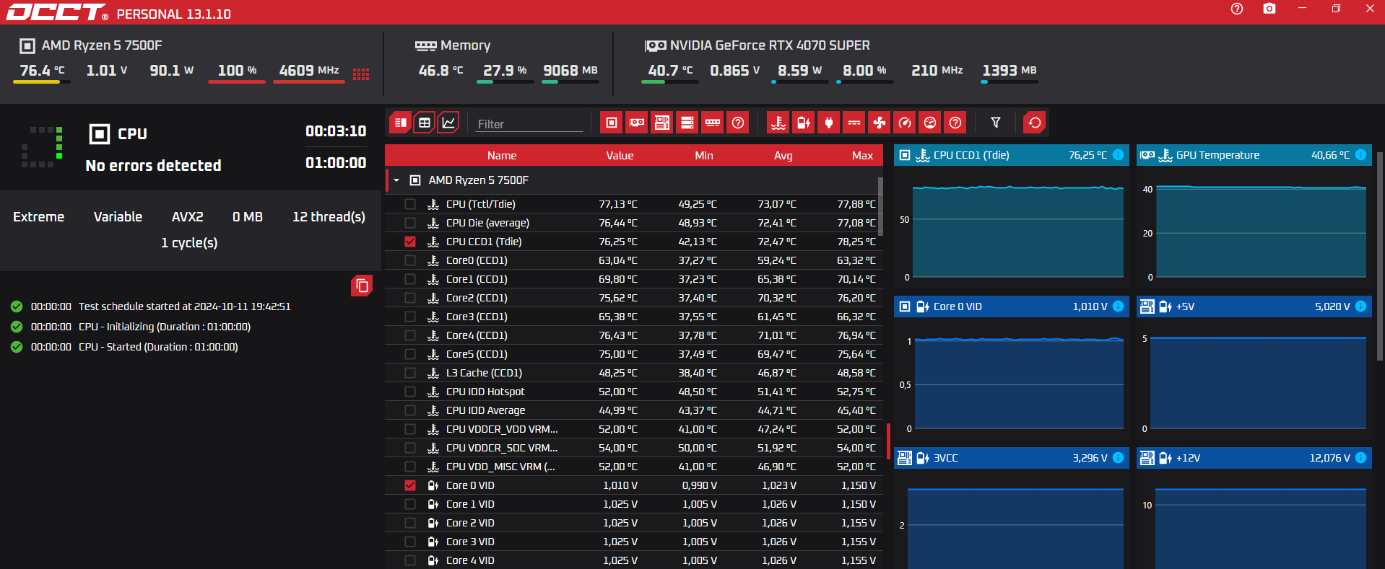Check the Core5 (CCD1) checkbox
The image size is (1385, 569).
pos(410,354)
